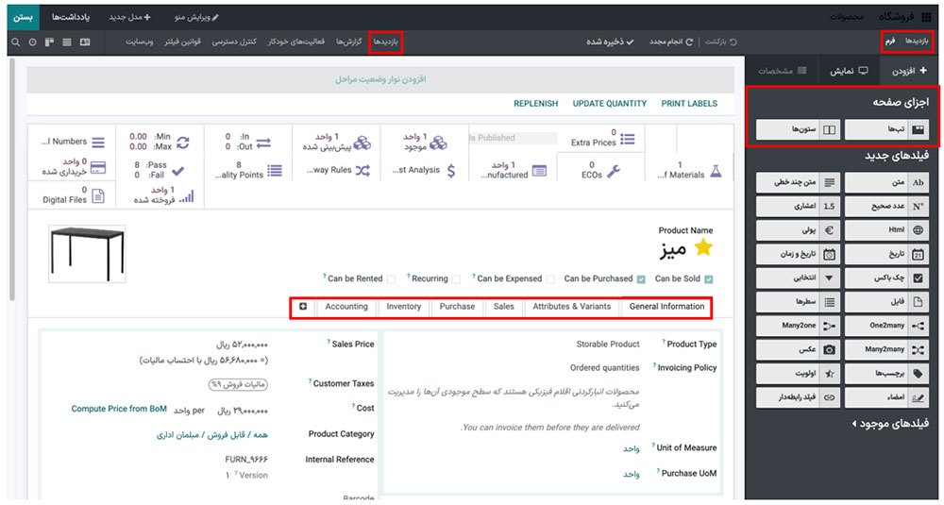This screenshot has height=505, width=944.
Task: Toggle the Can be Sold checkbox
Action: pos(708,279)
